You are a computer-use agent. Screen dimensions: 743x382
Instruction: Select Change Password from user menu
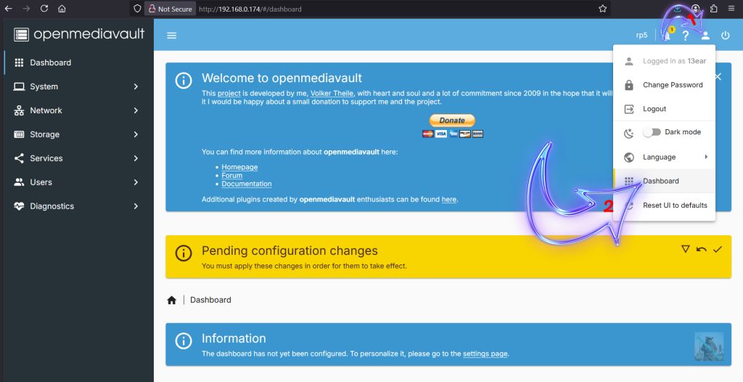(x=672, y=85)
